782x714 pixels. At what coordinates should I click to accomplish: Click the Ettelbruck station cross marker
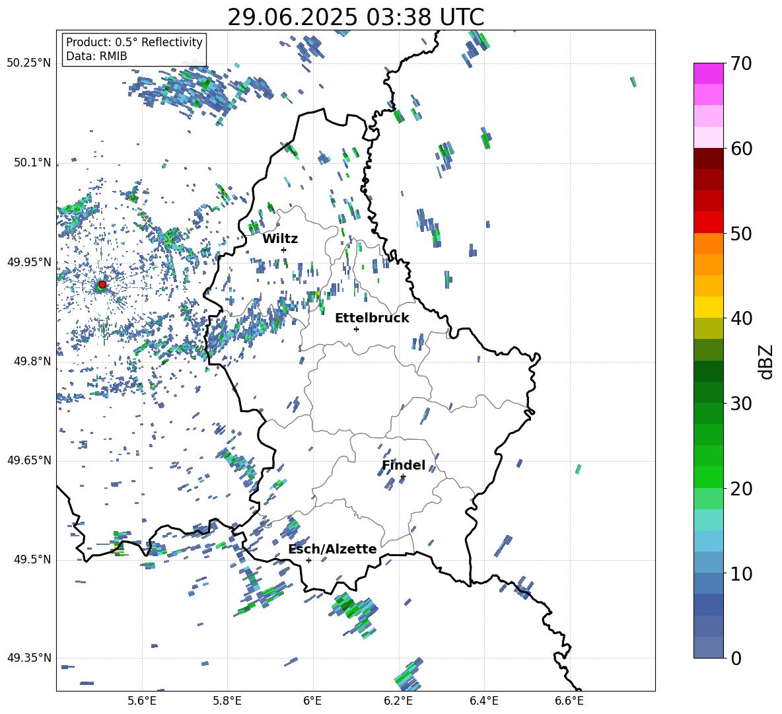[x=356, y=329]
